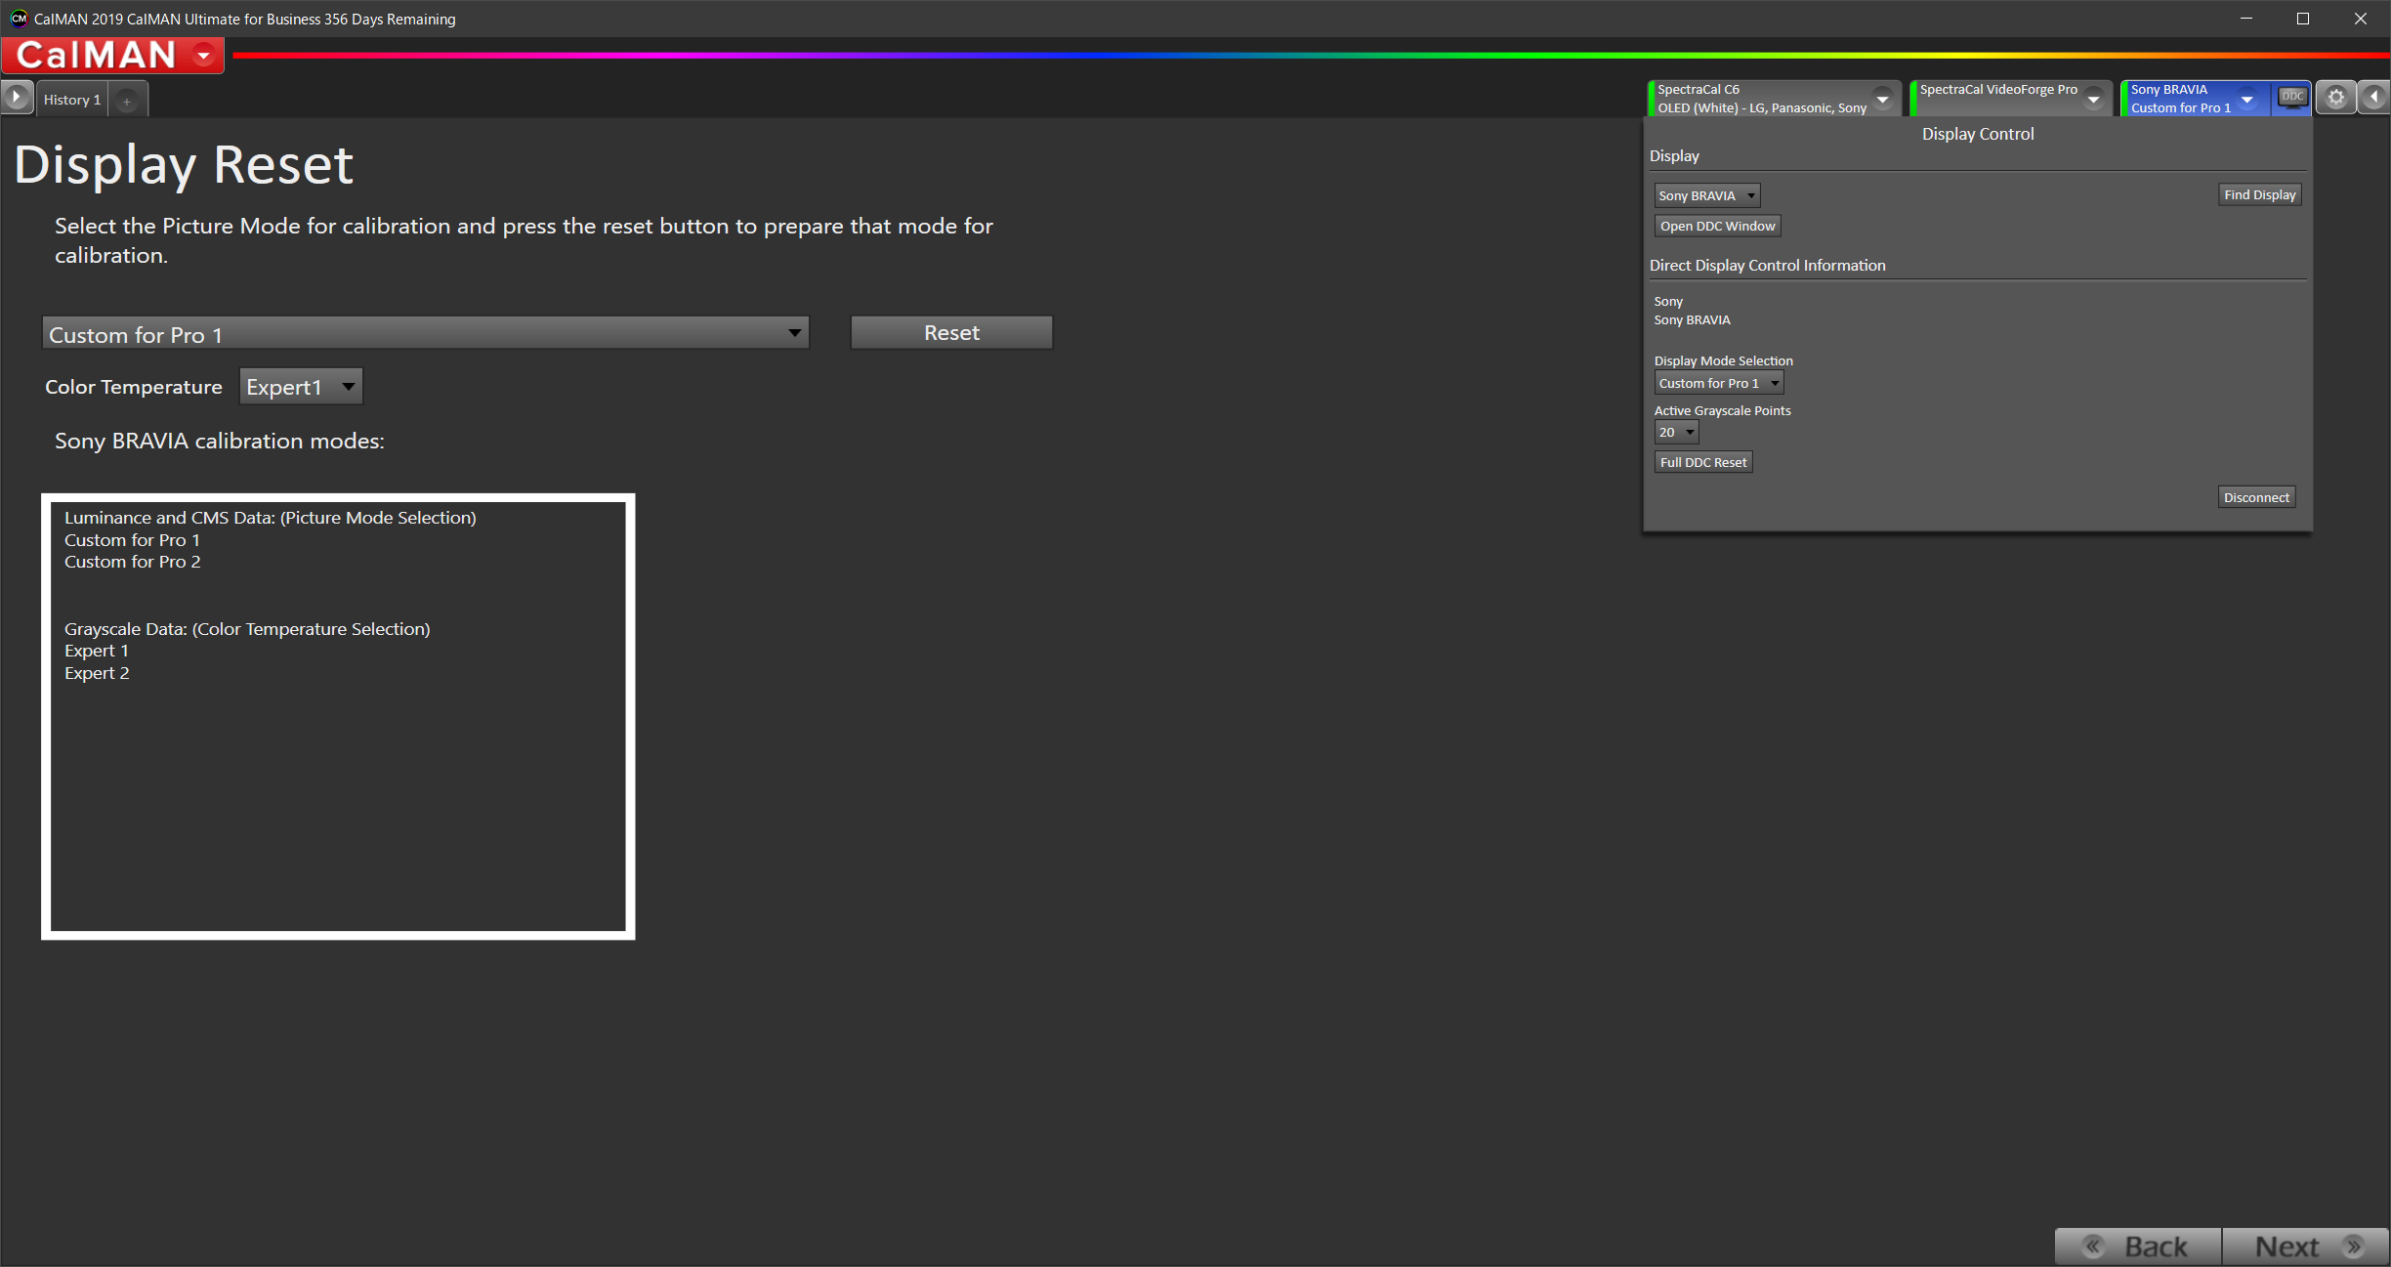This screenshot has height=1267, width=2391.
Task: Click the Disconnect button
Action: [x=2256, y=497]
